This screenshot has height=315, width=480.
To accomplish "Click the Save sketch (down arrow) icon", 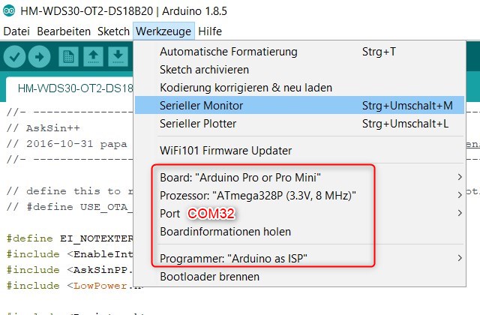I will coord(118,56).
